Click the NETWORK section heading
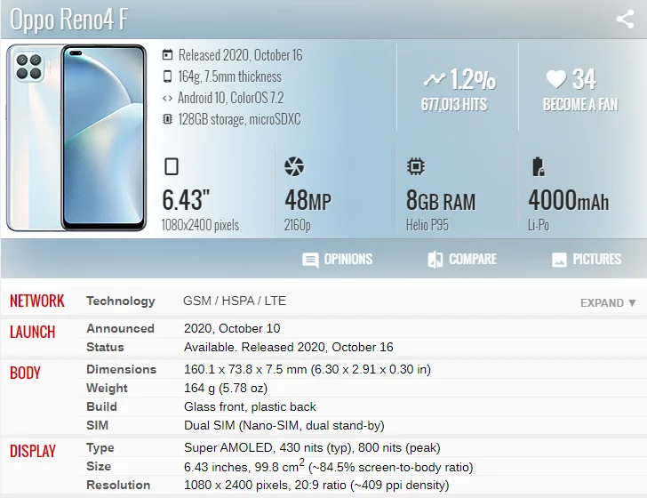The image size is (647, 498). tap(37, 301)
